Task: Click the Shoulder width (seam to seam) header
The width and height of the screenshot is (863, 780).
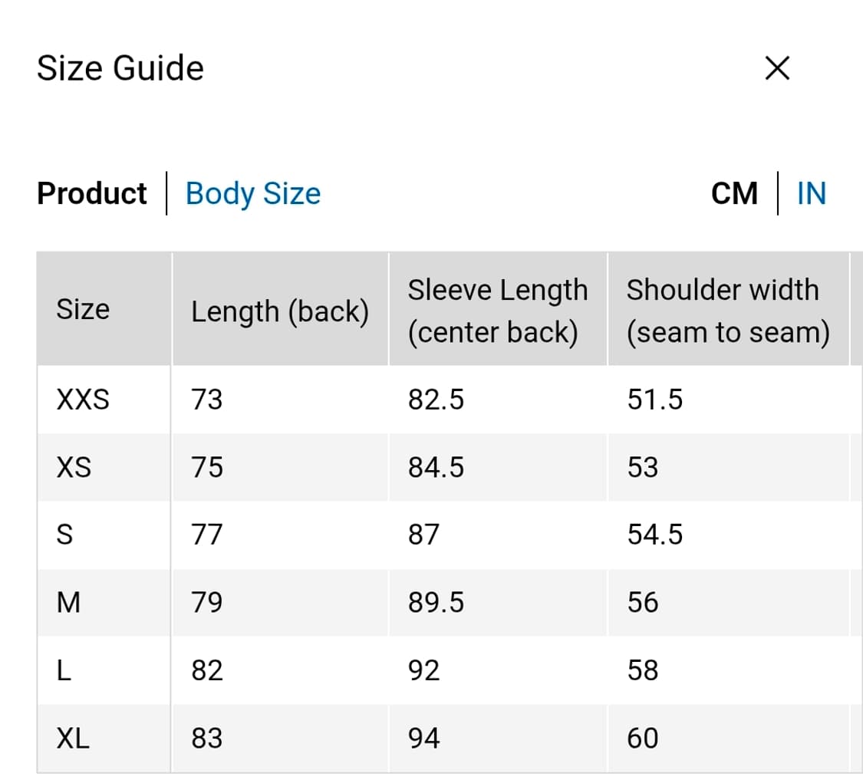Action: pos(727,311)
